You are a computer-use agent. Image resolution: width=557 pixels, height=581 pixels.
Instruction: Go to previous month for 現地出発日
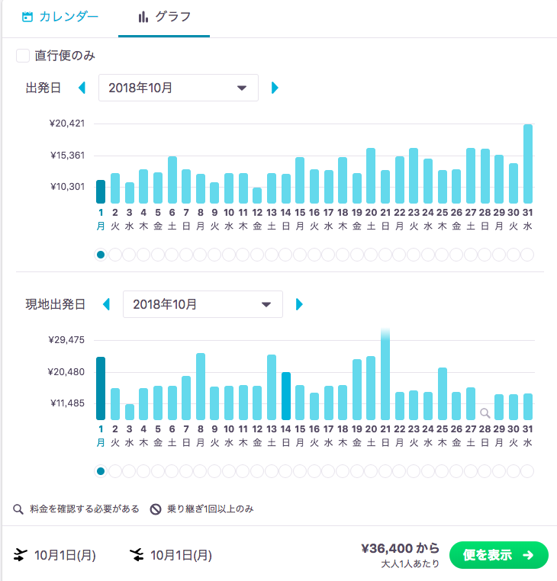click(106, 304)
